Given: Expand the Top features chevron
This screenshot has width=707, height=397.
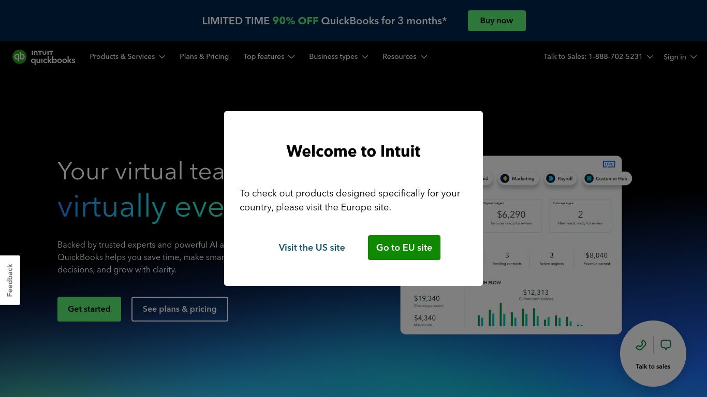Looking at the screenshot, I should (291, 57).
